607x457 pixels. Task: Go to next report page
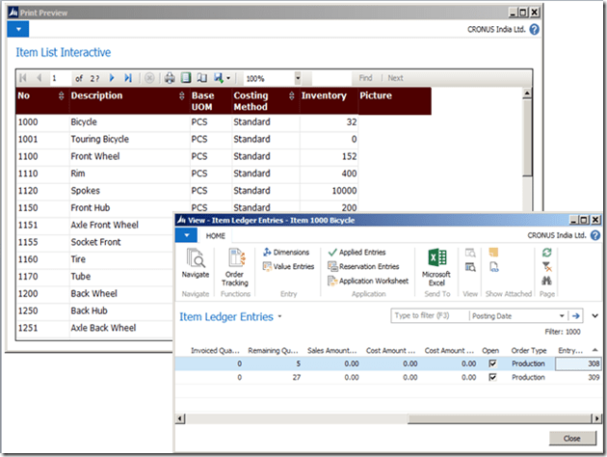(x=112, y=78)
